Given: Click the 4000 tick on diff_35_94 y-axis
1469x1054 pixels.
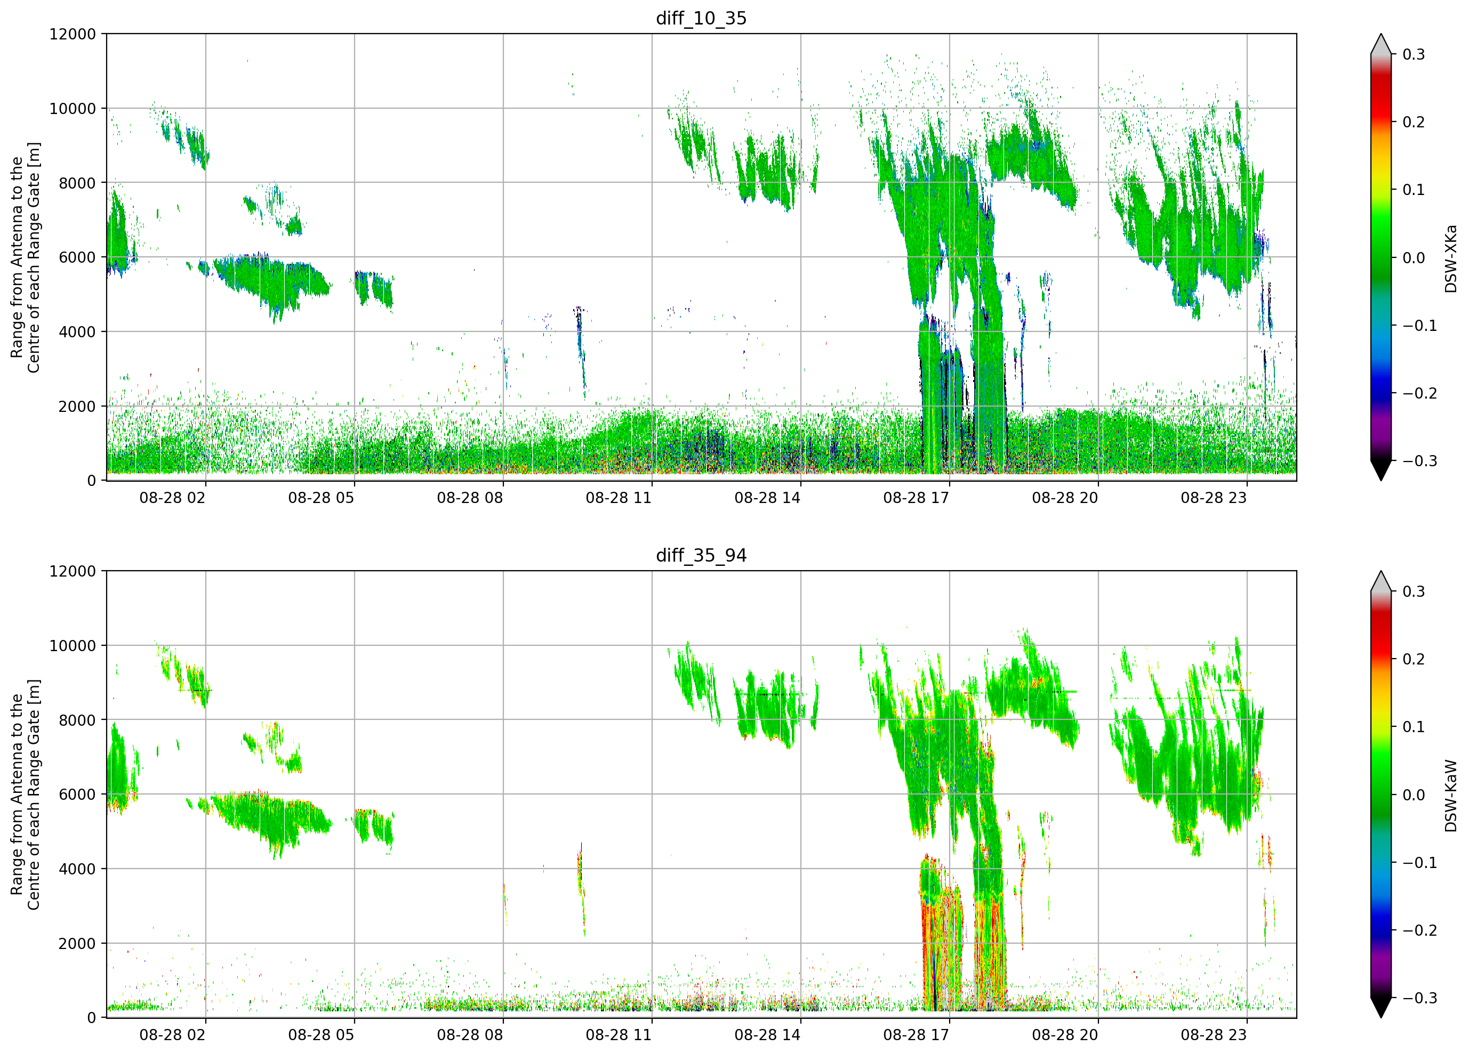Looking at the screenshot, I should point(77,869).
